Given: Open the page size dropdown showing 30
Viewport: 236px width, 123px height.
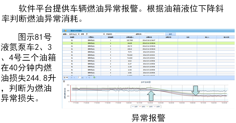Looking at the screenshot, I should 65,77.
